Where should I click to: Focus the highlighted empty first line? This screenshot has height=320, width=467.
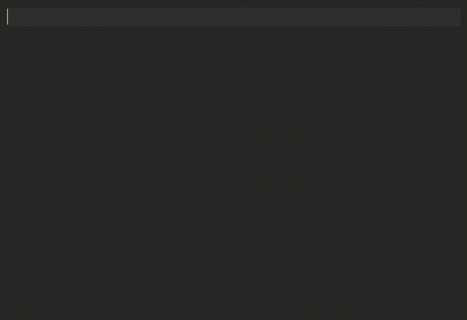(234, 17)
